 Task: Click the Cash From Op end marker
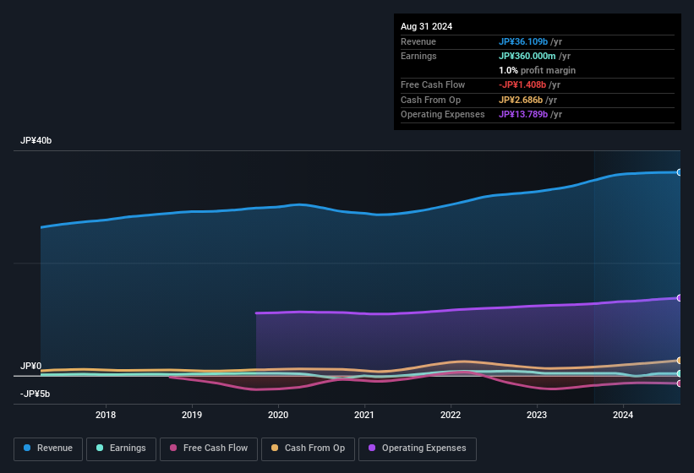[680, 361]
